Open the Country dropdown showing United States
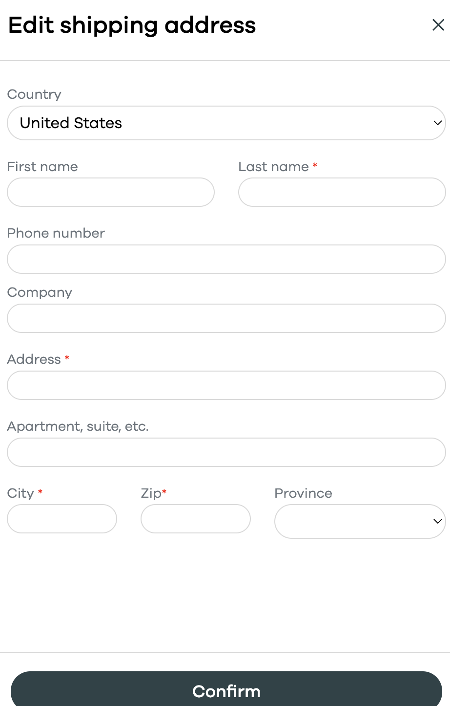450x706 pixels. point(226,123)
